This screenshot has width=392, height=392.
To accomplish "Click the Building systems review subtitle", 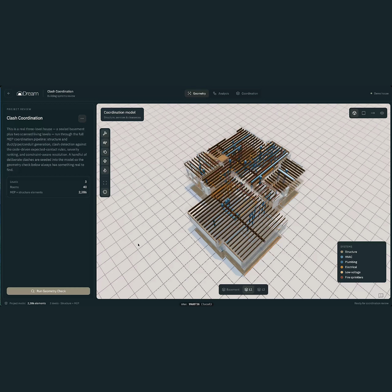I will [x=61, y=96].
